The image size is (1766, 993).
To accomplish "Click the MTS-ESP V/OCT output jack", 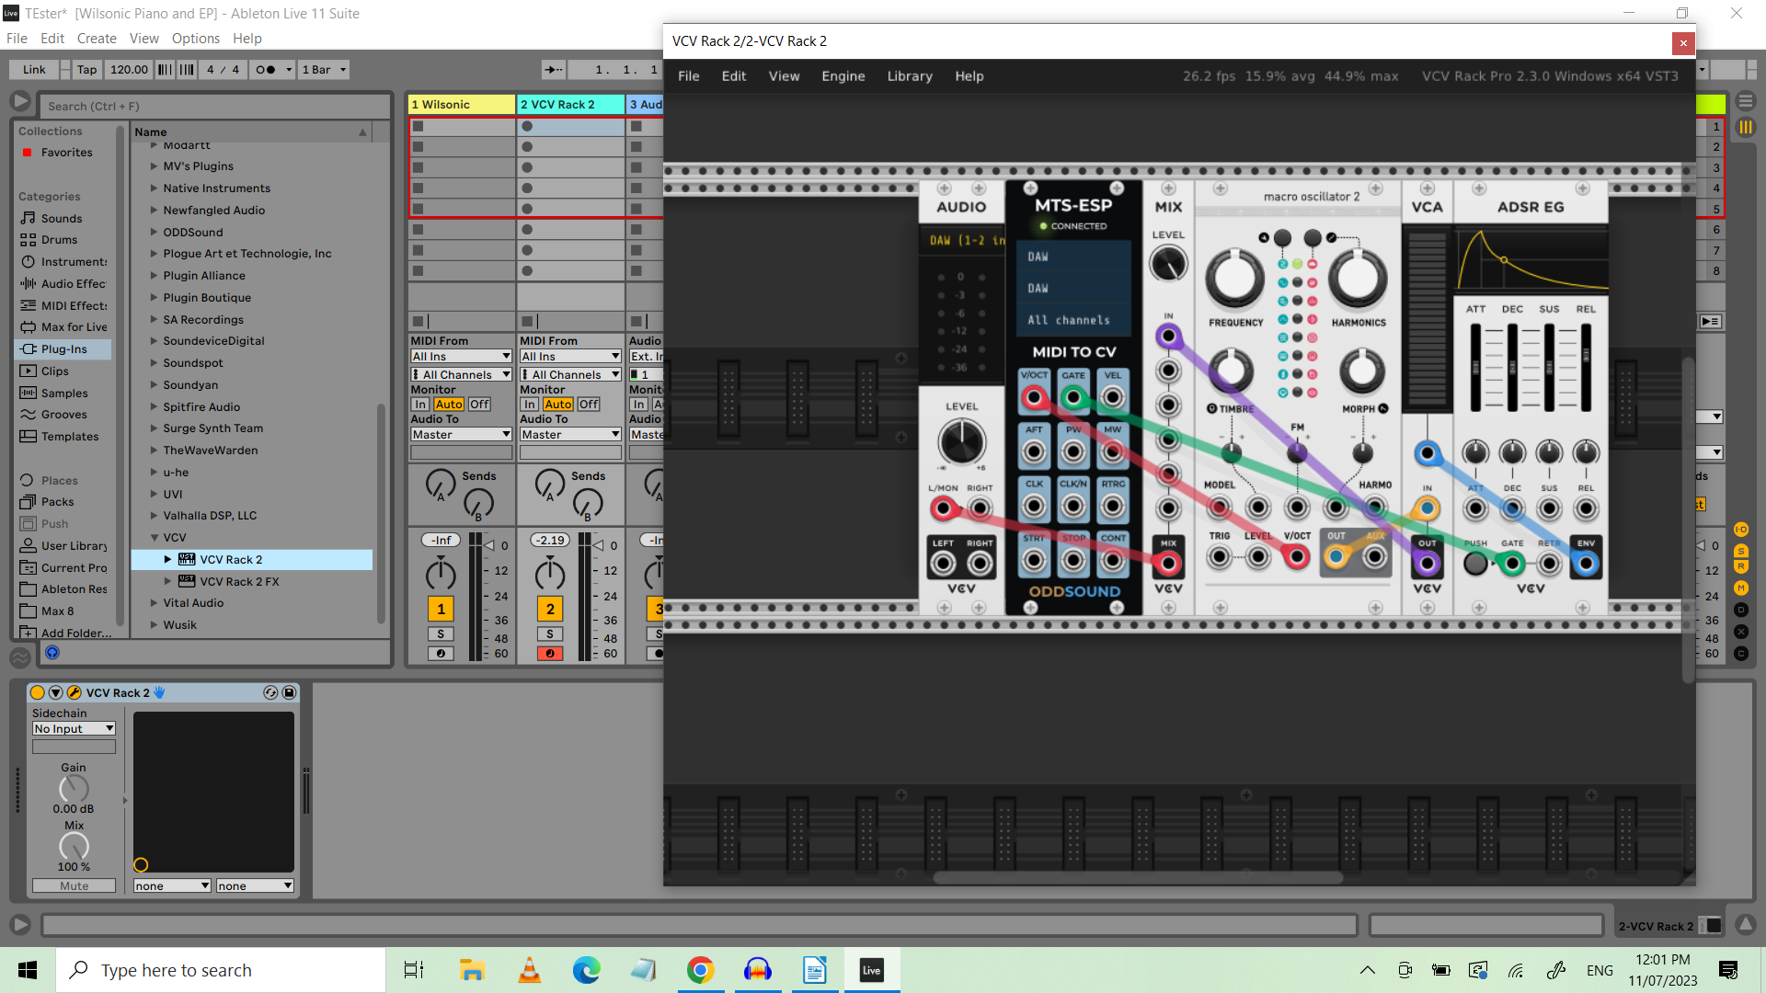I will tap(1034, 398).
